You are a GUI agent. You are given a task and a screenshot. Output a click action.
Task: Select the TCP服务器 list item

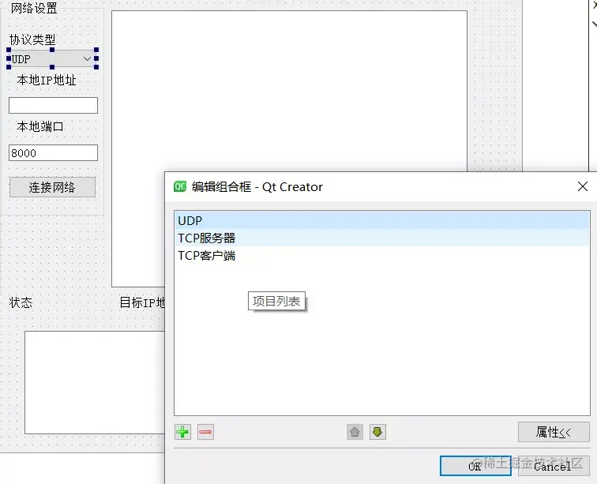click(382, 238)
